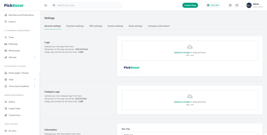The width and height of the screenshot is (267, 135).
Task: Expand the Refunds submenu chevron
Action: coord(34,57)
